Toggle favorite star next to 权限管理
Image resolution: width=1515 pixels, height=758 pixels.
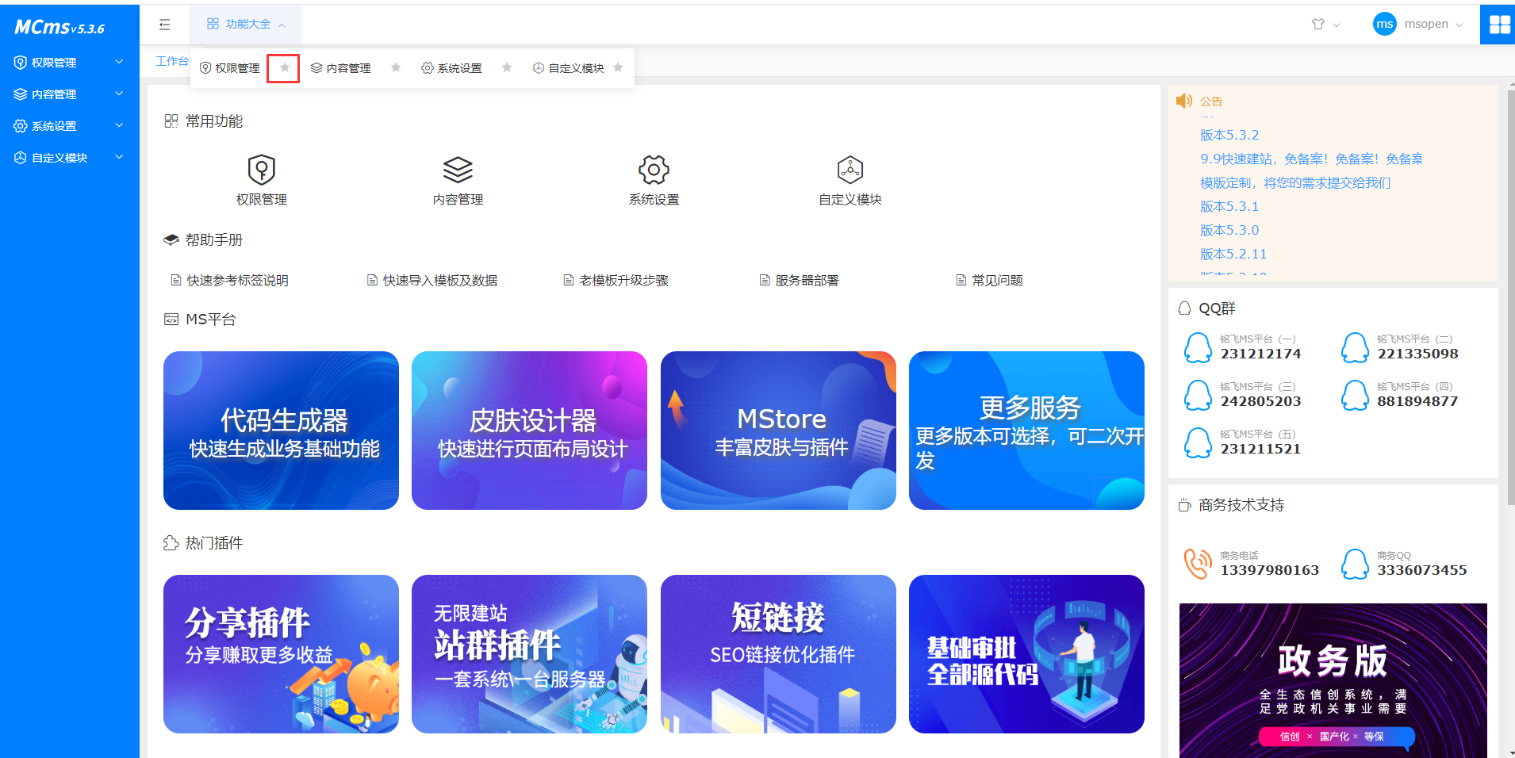[284, 68]
